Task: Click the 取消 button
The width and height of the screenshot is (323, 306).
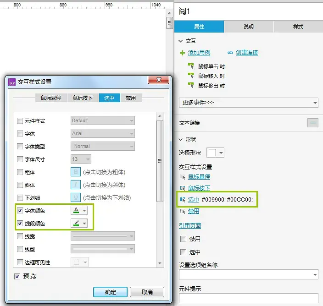Action: (147, 292)
